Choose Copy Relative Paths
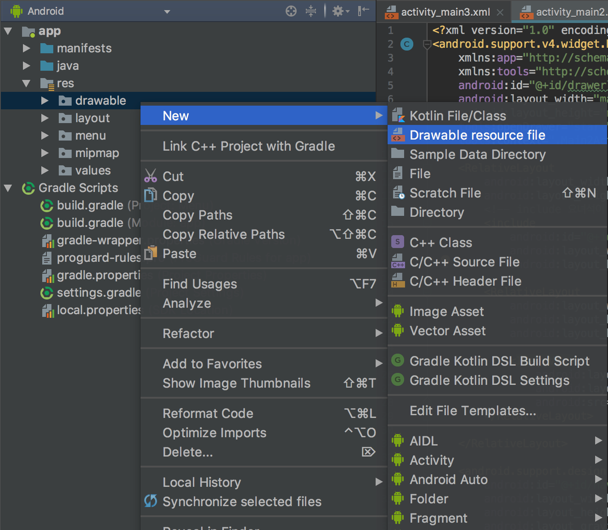The width and height of the screenshot is (608, 530). coord(264,234)
